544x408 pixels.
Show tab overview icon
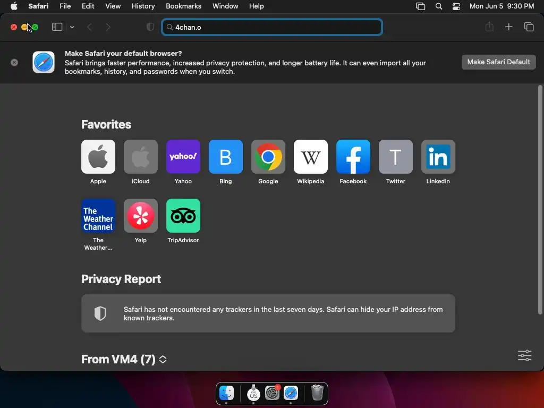click(x=529, y=27)
